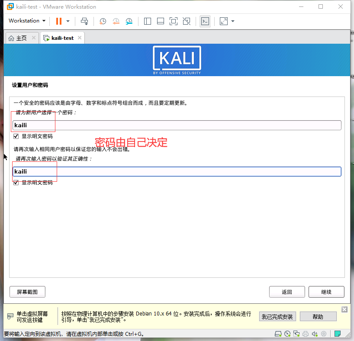This screenshot has width=354, height=341.
Task: Toggle the console view icon
Action: click(205, 21)
